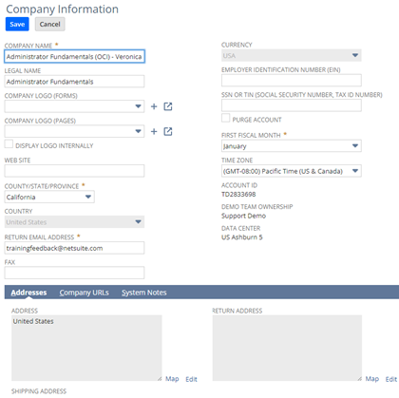Select the Addresses tab
The height and width of the screenshot is (398, 399).
point(28,293)
